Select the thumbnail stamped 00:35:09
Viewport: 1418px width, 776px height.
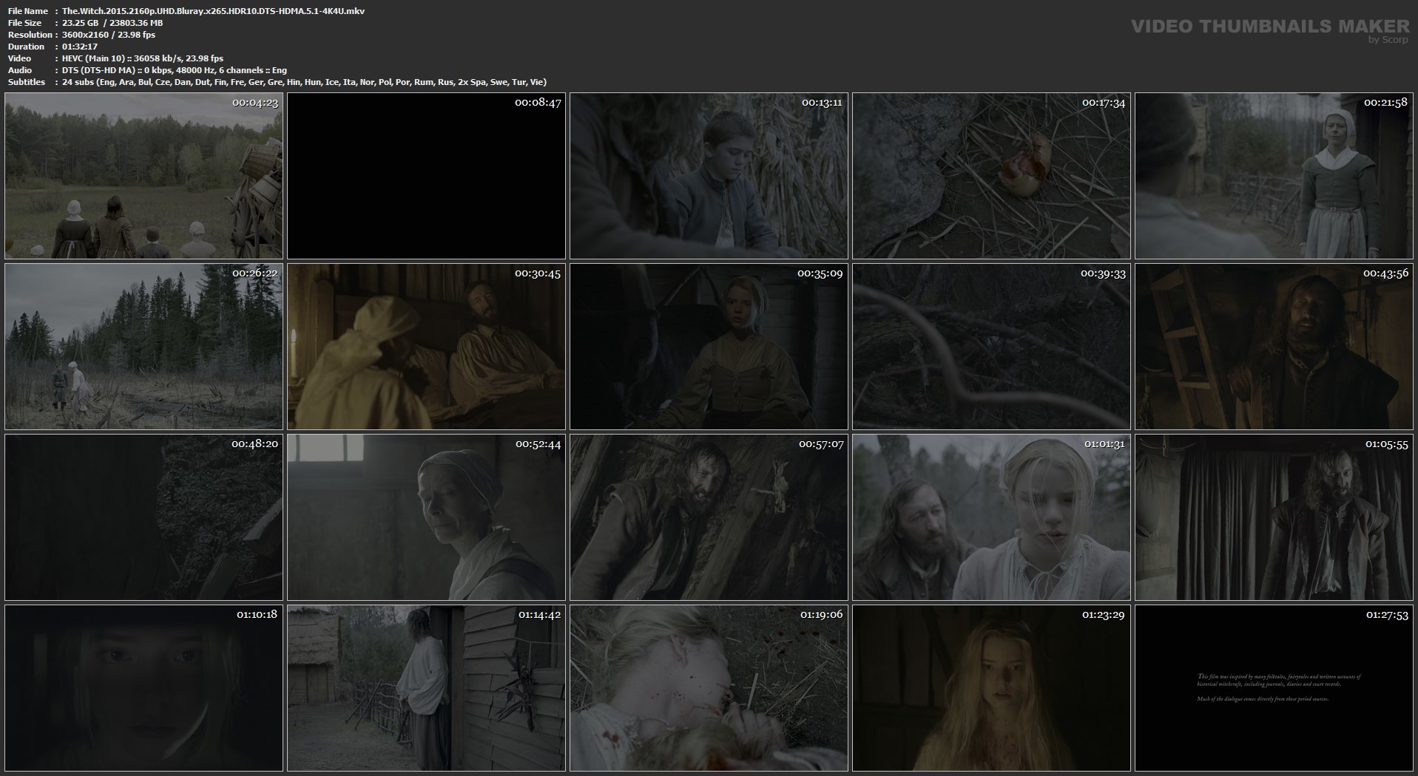click(x=709, y=347)
